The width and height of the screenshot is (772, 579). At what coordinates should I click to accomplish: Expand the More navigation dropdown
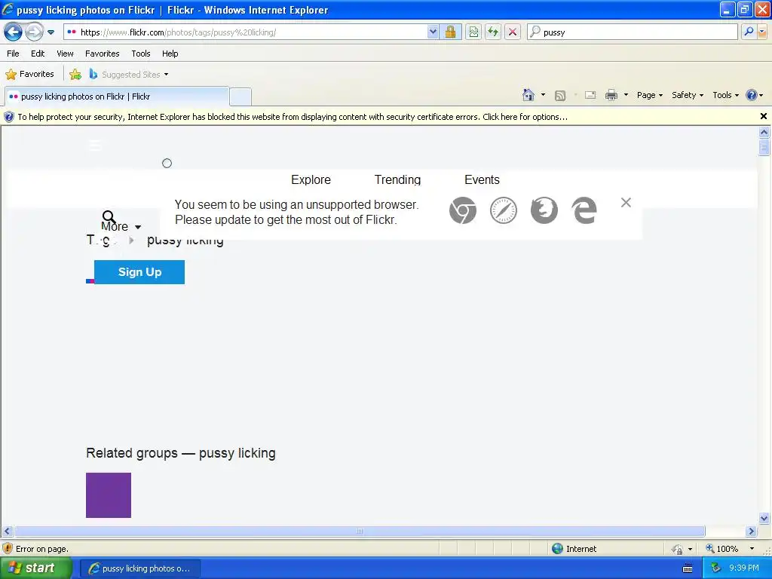(121, 226)
